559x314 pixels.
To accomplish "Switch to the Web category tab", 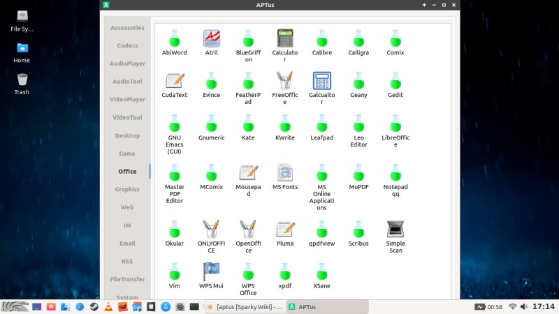I will pos(127,207).
